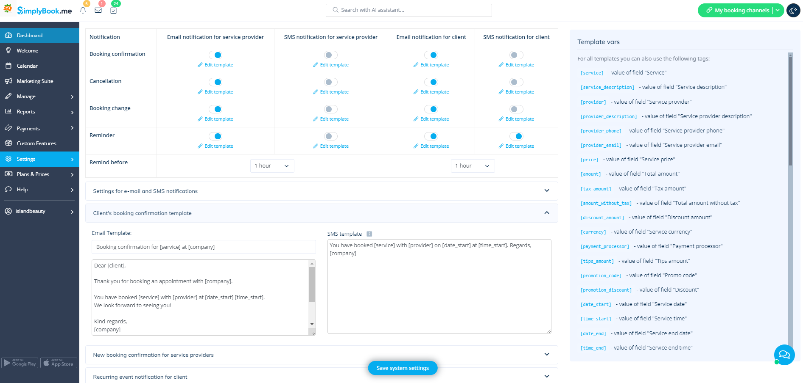Open the notifications bell icon
Viewport: 803px width, 383px height.
click(83, 10)
